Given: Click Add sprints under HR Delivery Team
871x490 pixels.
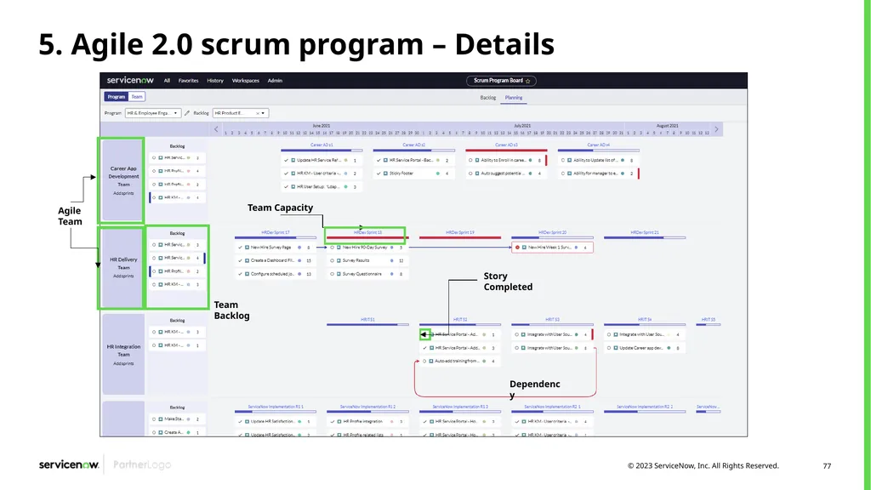Looking at the screenshot, I should 123,276.
